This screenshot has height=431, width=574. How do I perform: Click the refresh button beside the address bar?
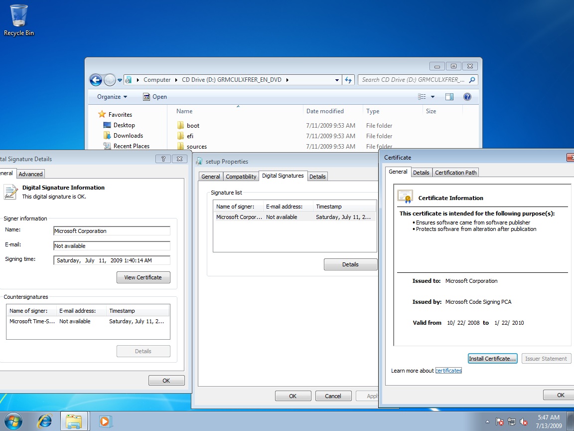[x=348, y=80]
